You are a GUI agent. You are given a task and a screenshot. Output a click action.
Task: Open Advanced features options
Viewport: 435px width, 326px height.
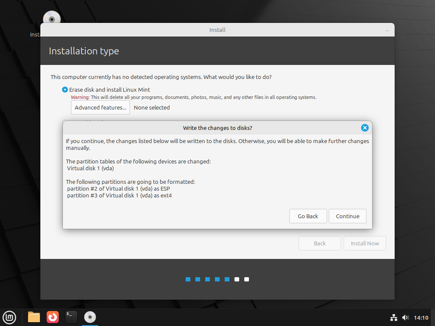coord(100,107)
